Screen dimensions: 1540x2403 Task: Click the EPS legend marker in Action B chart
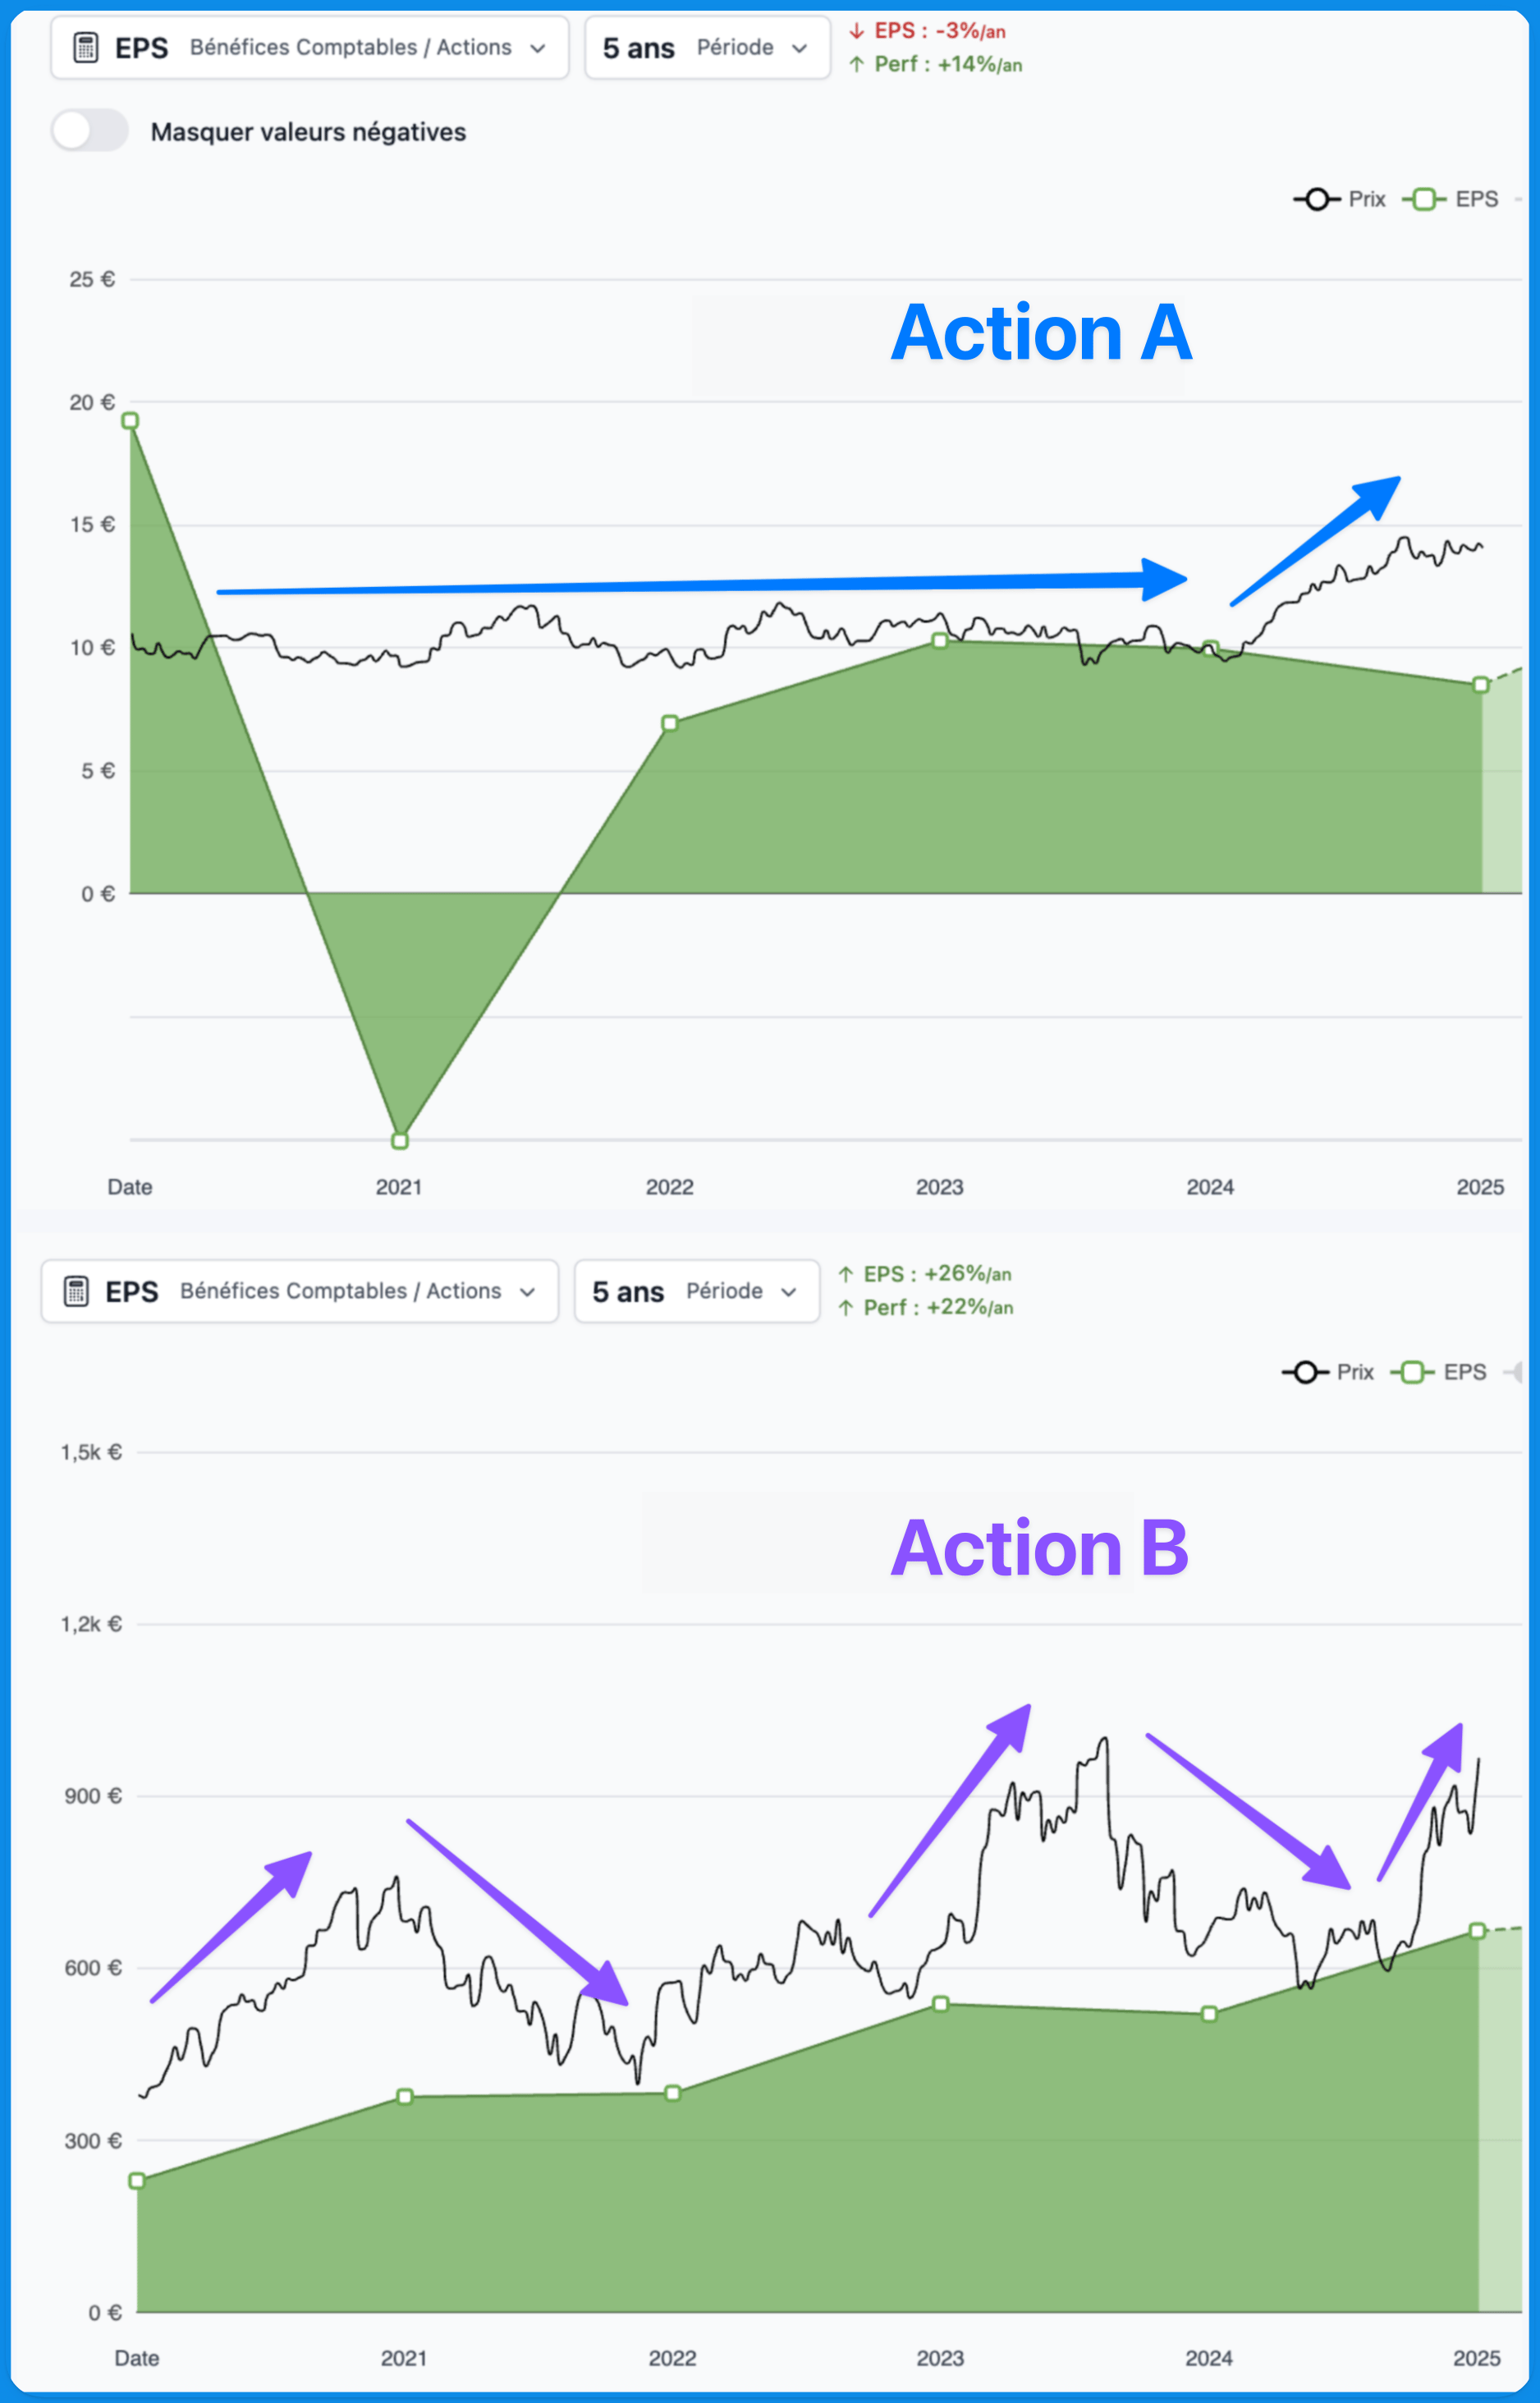coord(1412,1372)
